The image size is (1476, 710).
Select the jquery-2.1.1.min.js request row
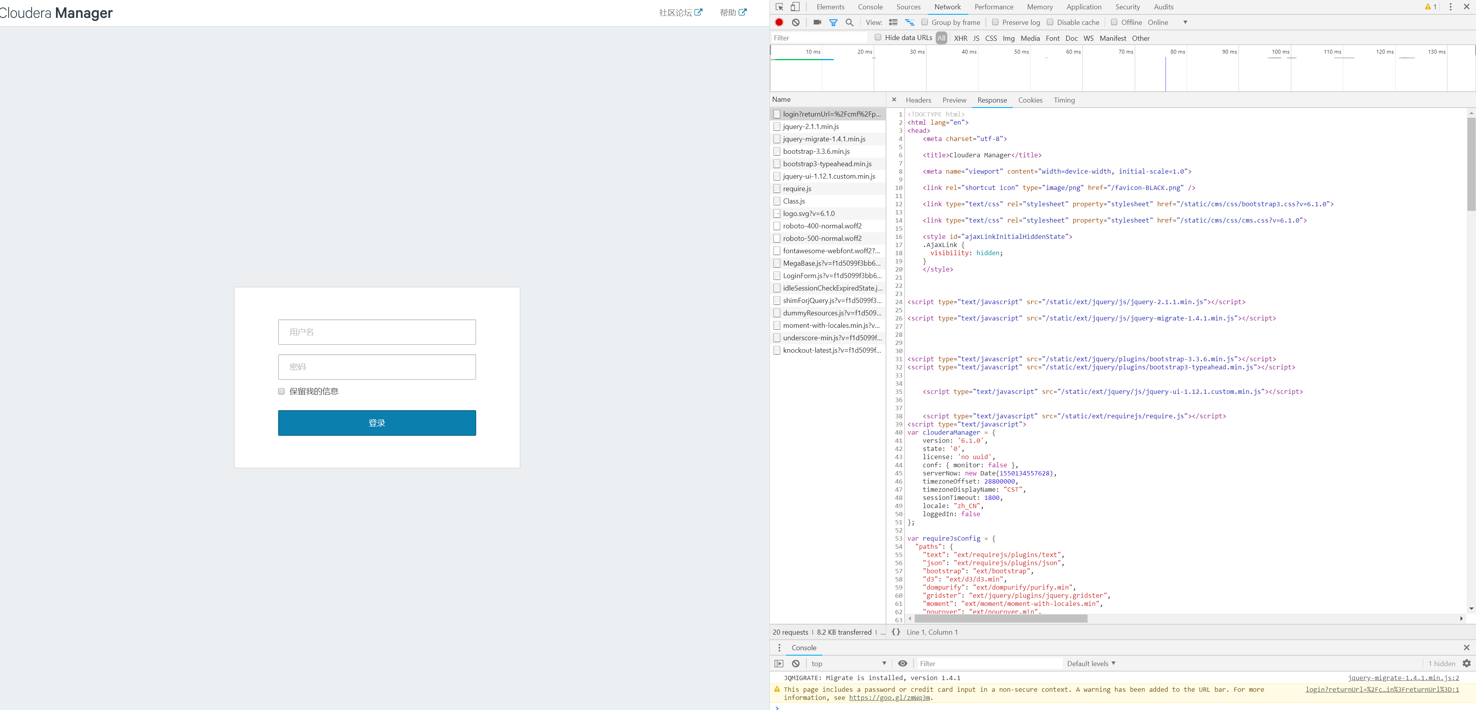[828, 127]
